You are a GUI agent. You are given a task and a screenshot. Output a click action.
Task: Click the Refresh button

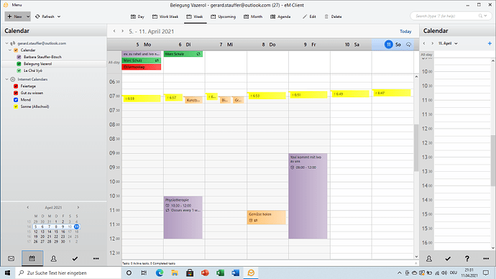[47, 17]
